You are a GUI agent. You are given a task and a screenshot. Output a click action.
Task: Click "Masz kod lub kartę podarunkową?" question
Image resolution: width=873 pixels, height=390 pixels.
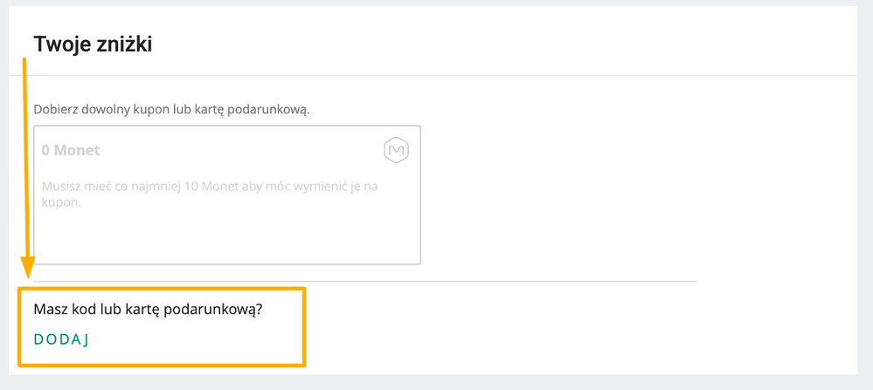click(x=148, y=310)
